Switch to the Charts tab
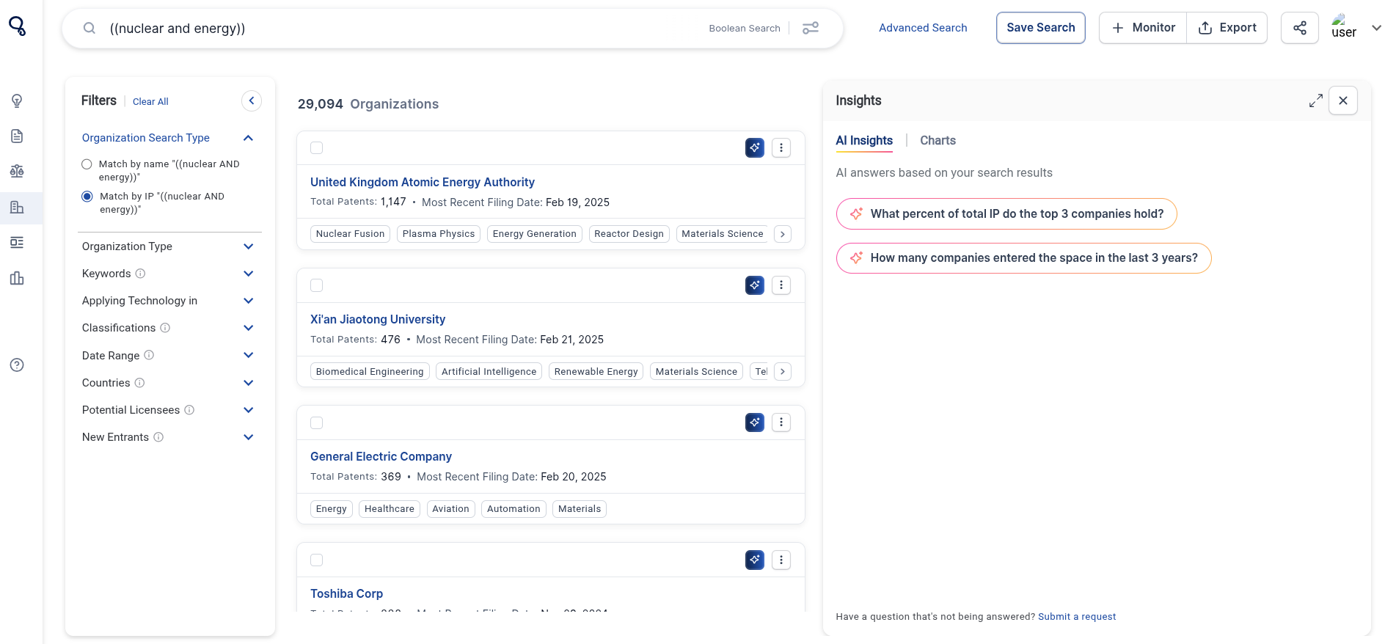The height and width of the screenshot is (644, 1385). (x=938, y=140)
